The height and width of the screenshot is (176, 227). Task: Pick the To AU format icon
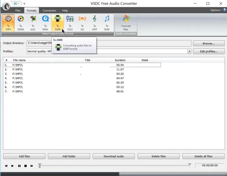pyautogui.click(x=82, y=23)
